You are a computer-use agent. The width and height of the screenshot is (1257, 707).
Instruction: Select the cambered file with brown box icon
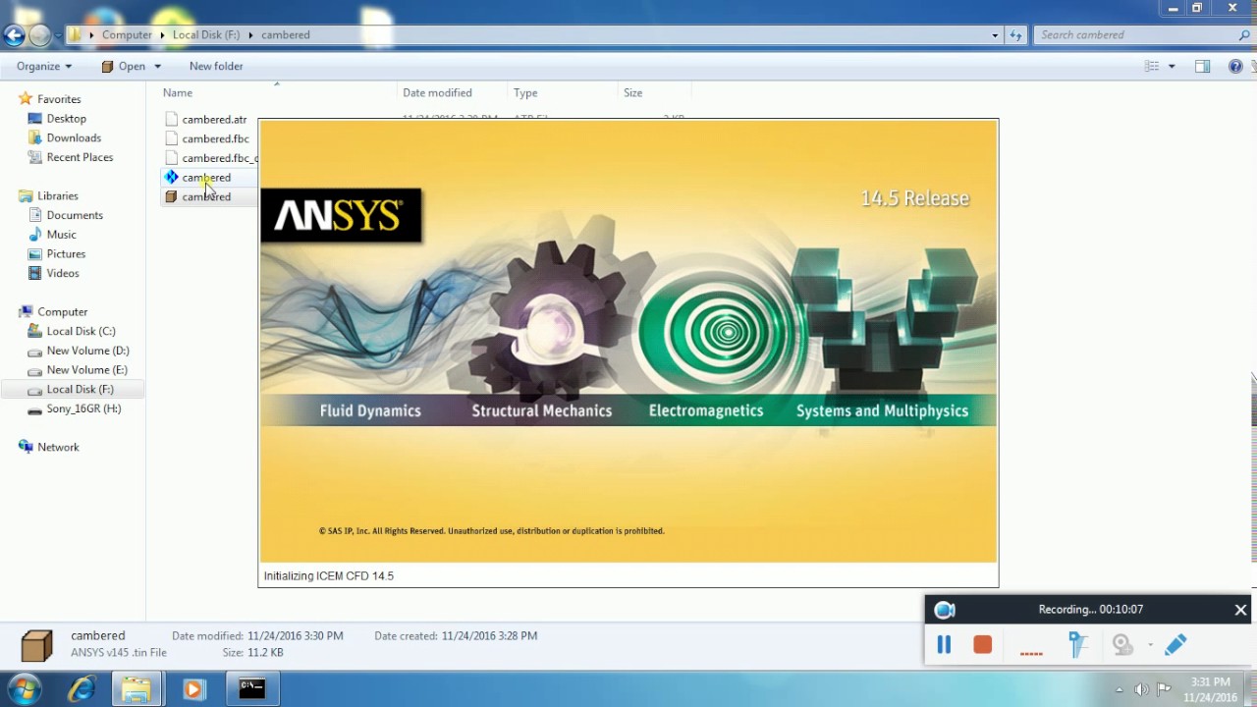pos(206,197)
